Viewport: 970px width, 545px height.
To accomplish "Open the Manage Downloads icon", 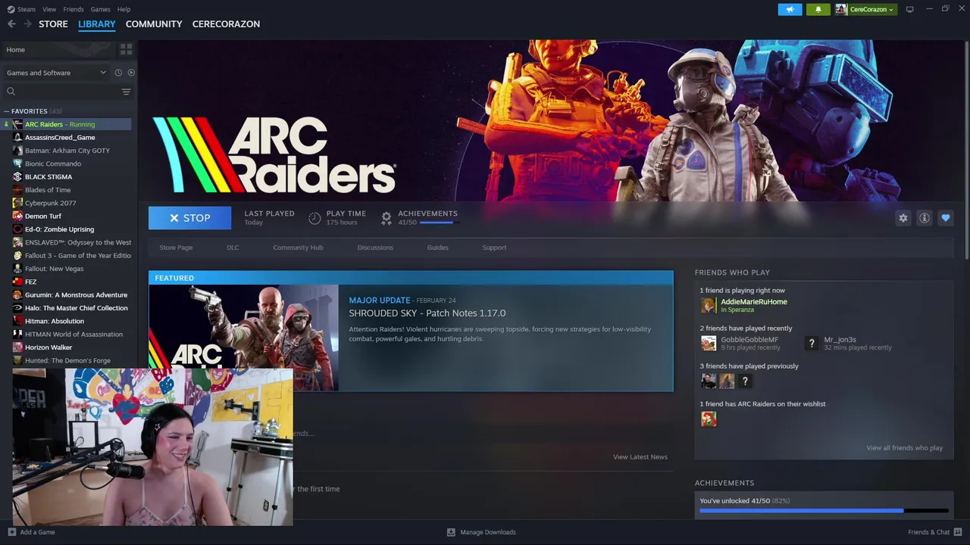I will (x=451, y=532).
